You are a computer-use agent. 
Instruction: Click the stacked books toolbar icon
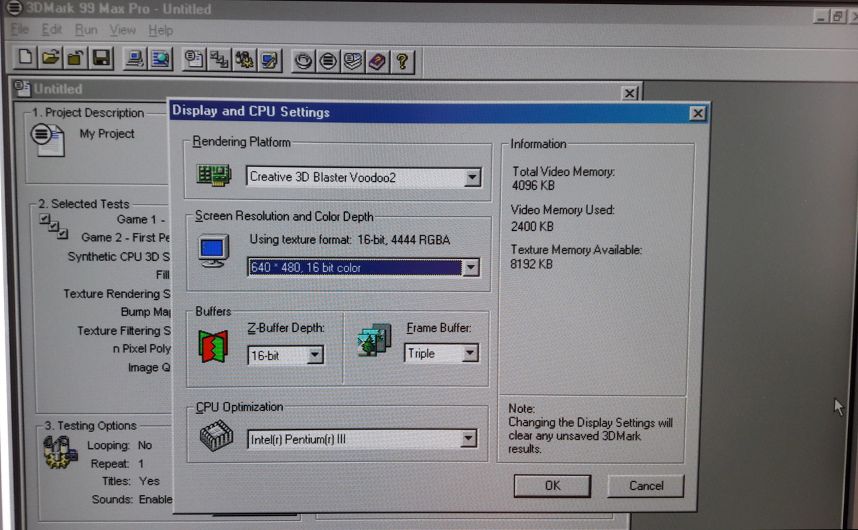pos(353,62)
